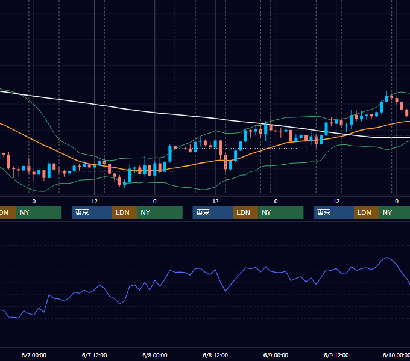Click the hour label 12 above 6/7 東京 block

(x=95, y=202)
